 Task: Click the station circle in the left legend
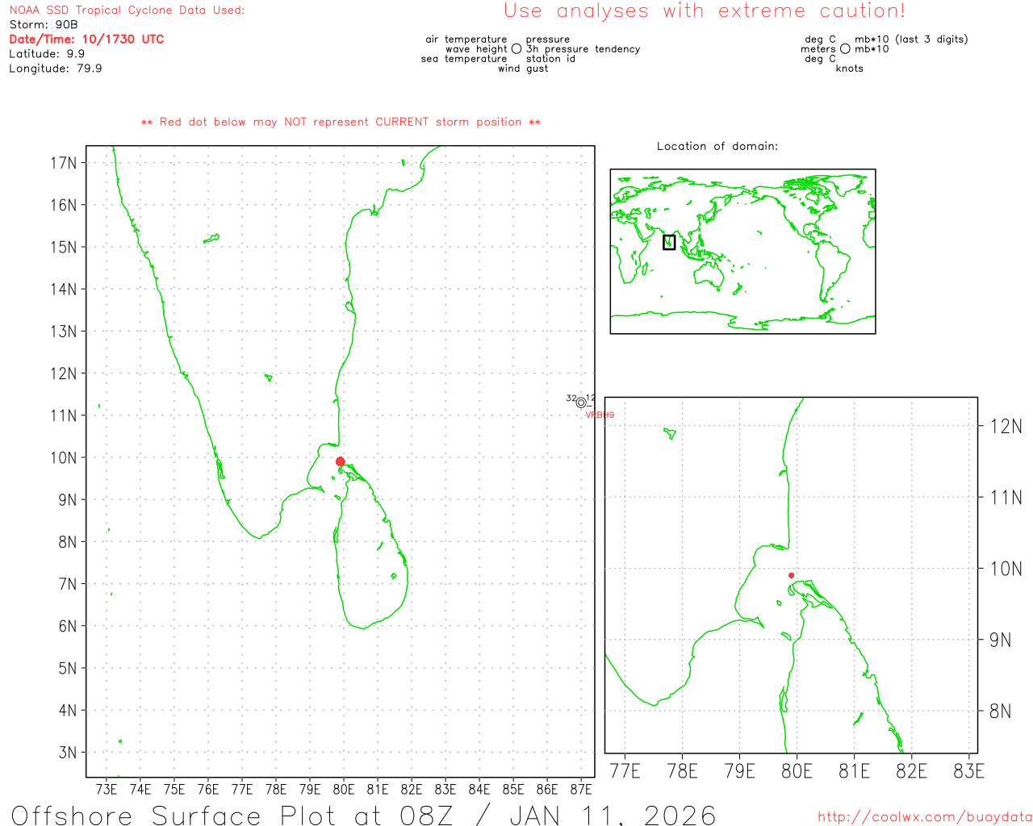(516, 49)
